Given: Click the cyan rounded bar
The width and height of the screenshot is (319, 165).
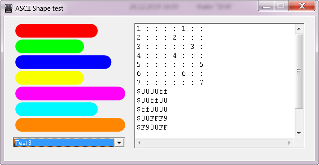Looking at the screenshot, I should click(x=57, y=109).
